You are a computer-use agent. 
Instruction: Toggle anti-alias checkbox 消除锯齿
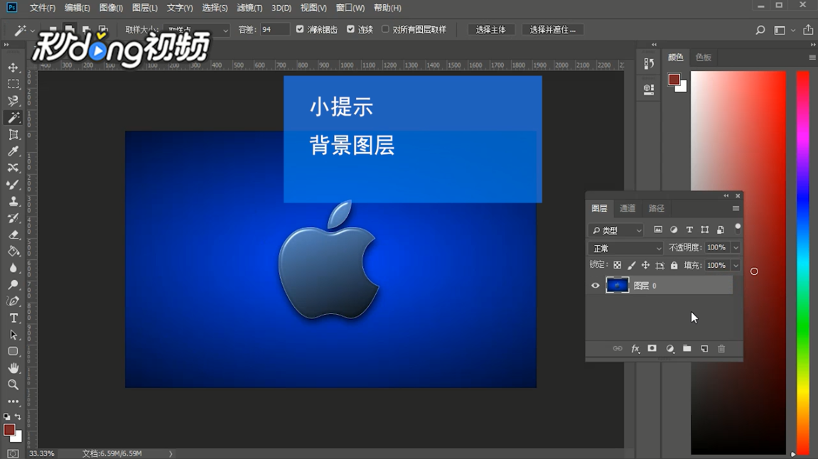(x=300, y=29)
